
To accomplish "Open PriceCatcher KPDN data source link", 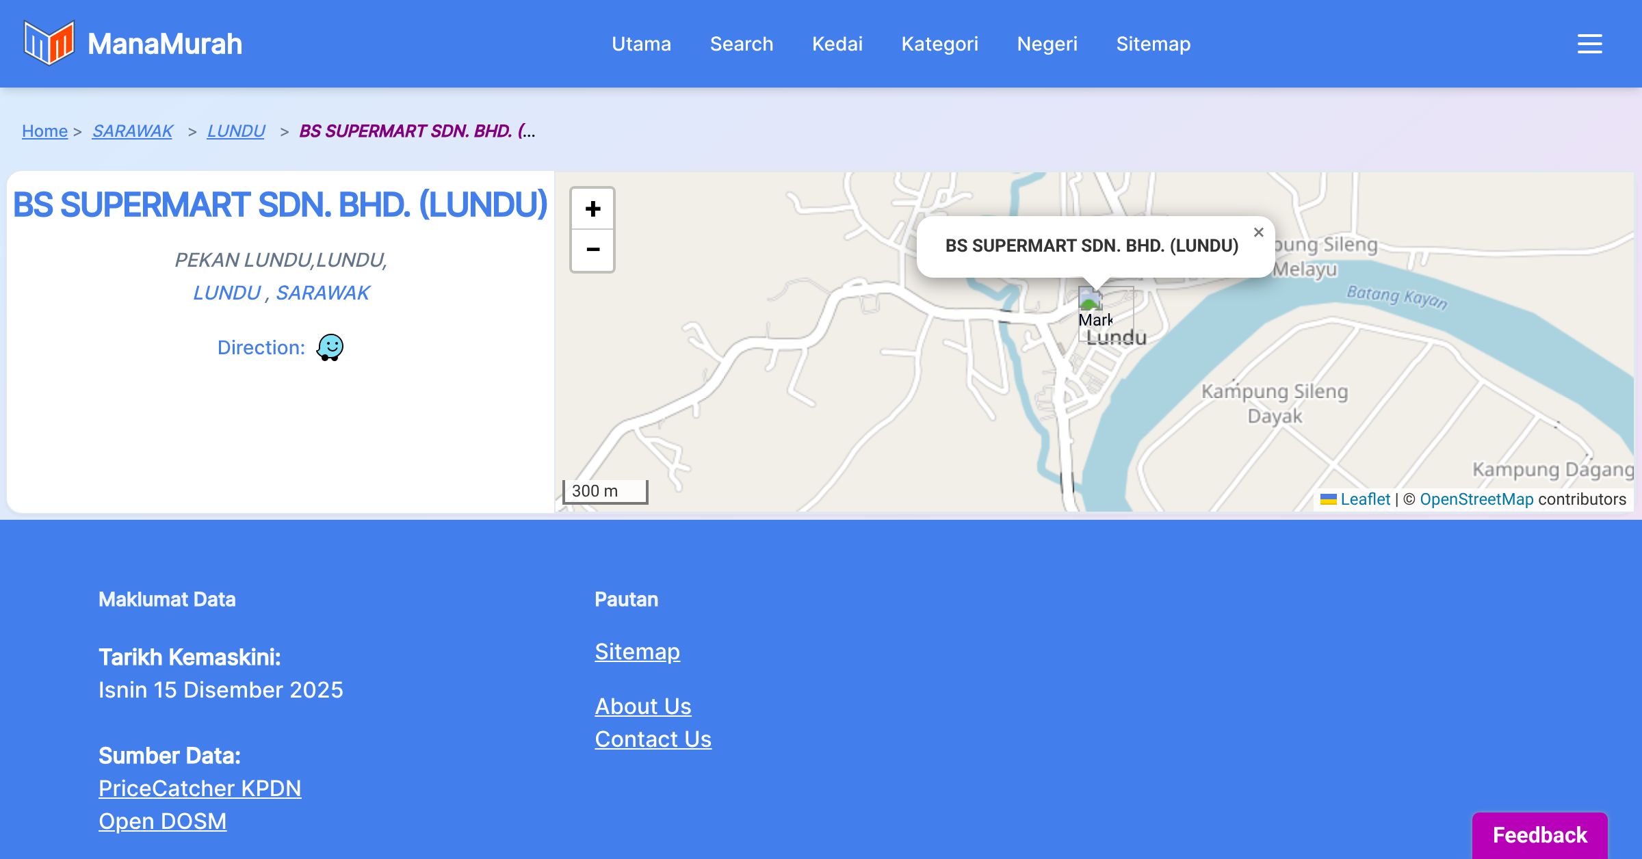I will (x=200, y=789).
